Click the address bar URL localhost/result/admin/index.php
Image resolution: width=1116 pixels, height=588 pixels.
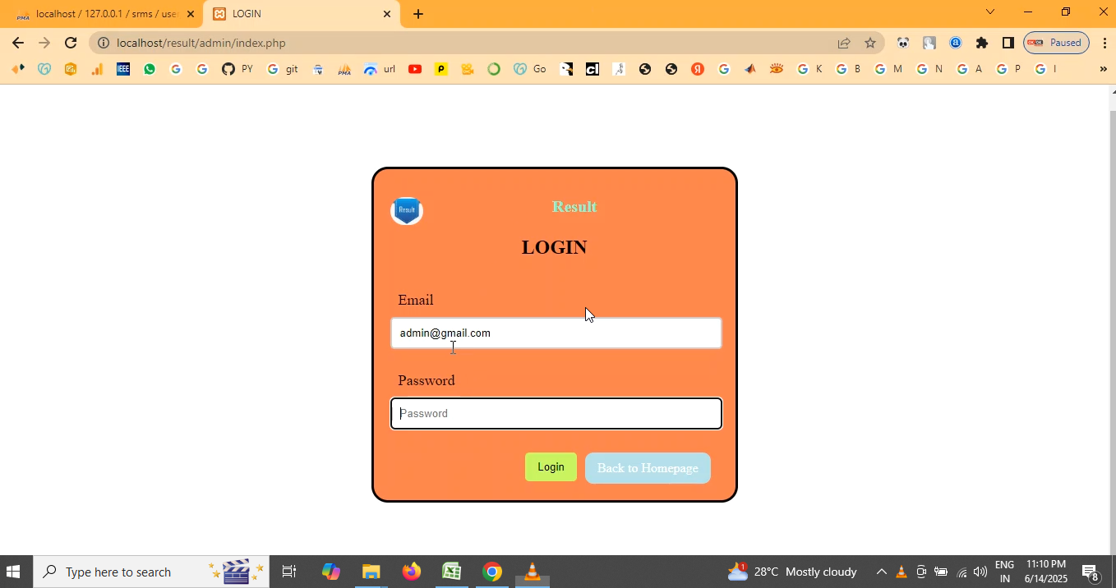coord(201,43)
